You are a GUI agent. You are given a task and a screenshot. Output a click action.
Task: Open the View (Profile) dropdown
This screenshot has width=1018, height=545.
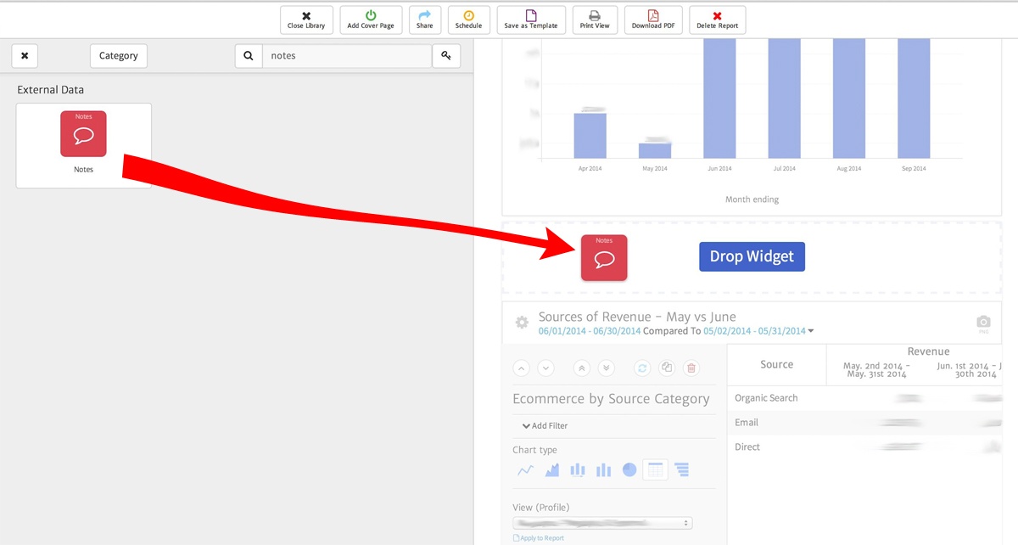coord(602,523)
